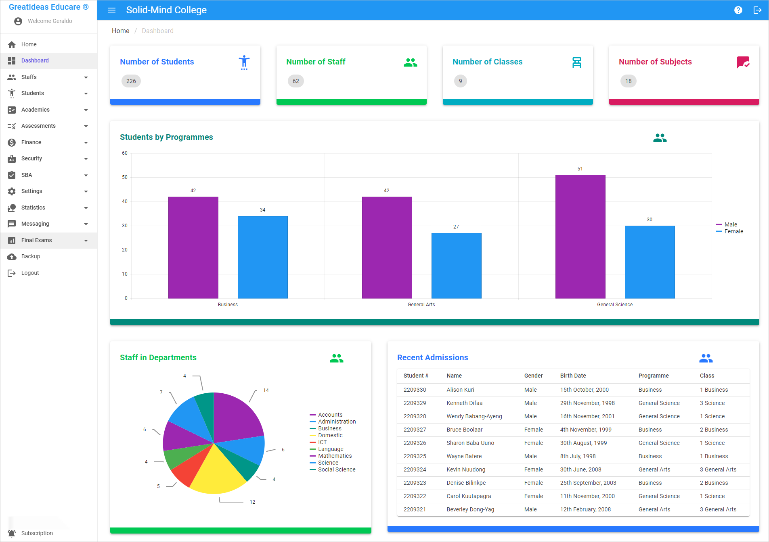Click the Recent Admissions people icon
The height and width of the screenshot is (542, 769).
pos(706,358)
